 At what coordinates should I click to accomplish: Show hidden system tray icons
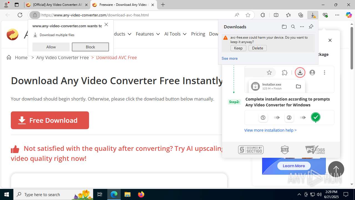click(299, 194)
